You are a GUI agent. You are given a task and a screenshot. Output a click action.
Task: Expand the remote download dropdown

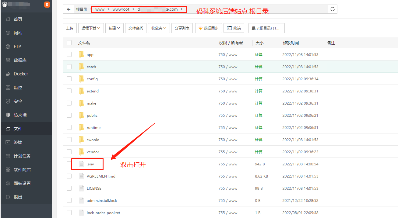pos(91,28)
